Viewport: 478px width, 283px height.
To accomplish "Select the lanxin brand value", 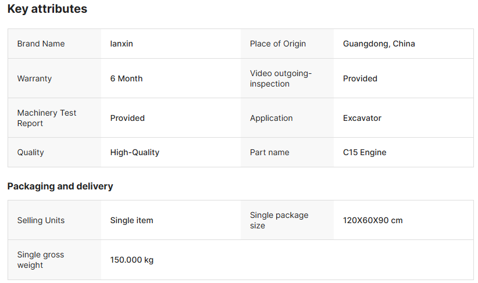I will point(122,44).
